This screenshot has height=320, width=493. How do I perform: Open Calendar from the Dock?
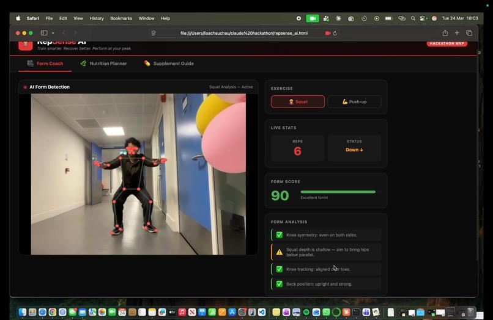122,312
